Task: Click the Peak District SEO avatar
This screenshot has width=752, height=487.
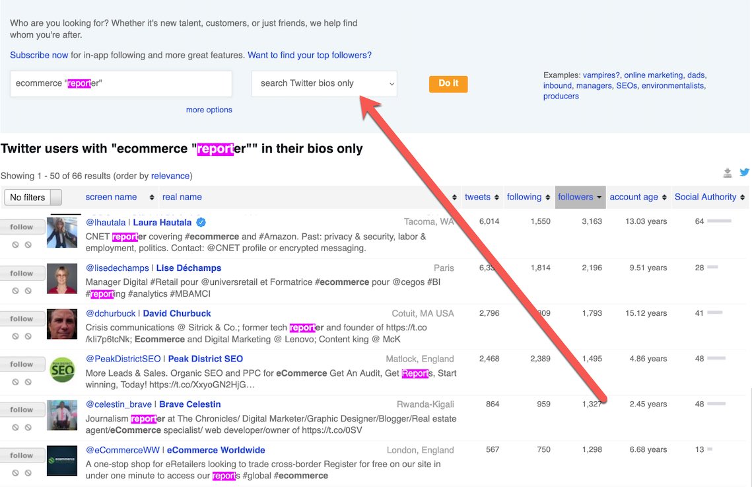Action: coord(62,370)
